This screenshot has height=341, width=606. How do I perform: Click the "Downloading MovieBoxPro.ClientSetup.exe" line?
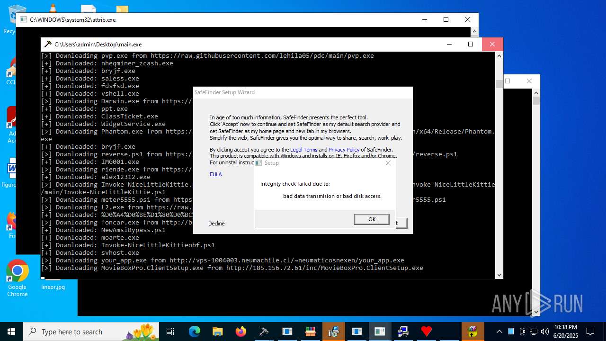232,268
